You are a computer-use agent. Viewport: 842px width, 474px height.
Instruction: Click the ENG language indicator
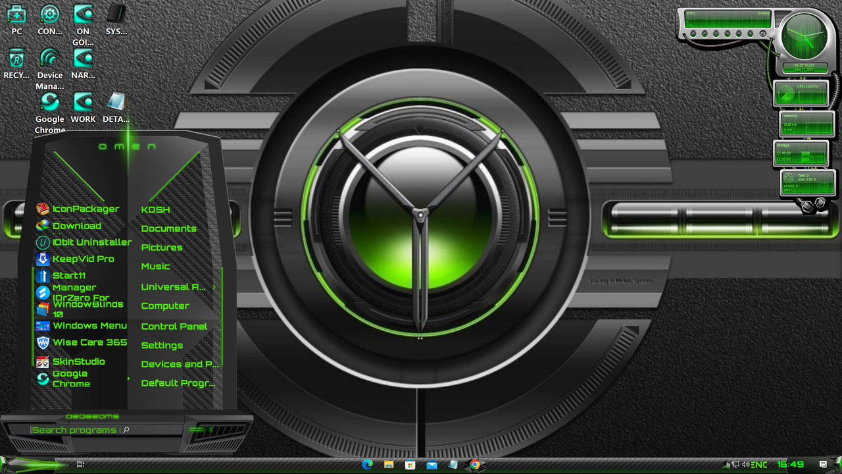pos(759,465)
